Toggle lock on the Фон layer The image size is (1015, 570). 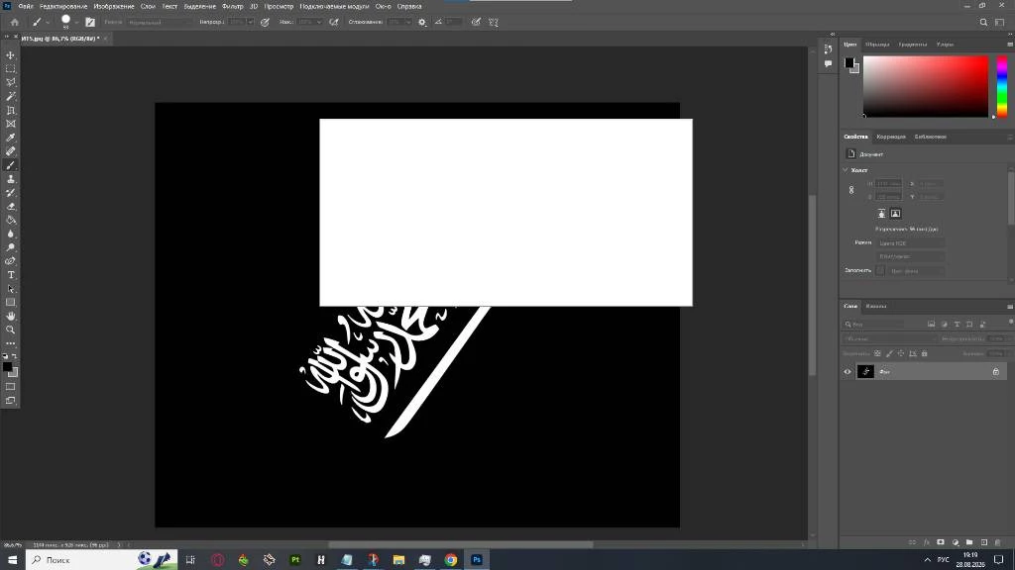995,372
